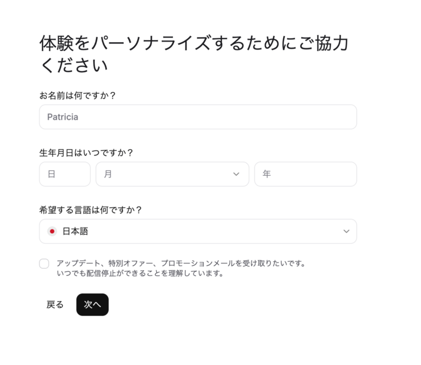The height and width of the screenshot is (365, 421).
Task: Click the お名前は何ですか？ label
Action: (x=78, y=96)
